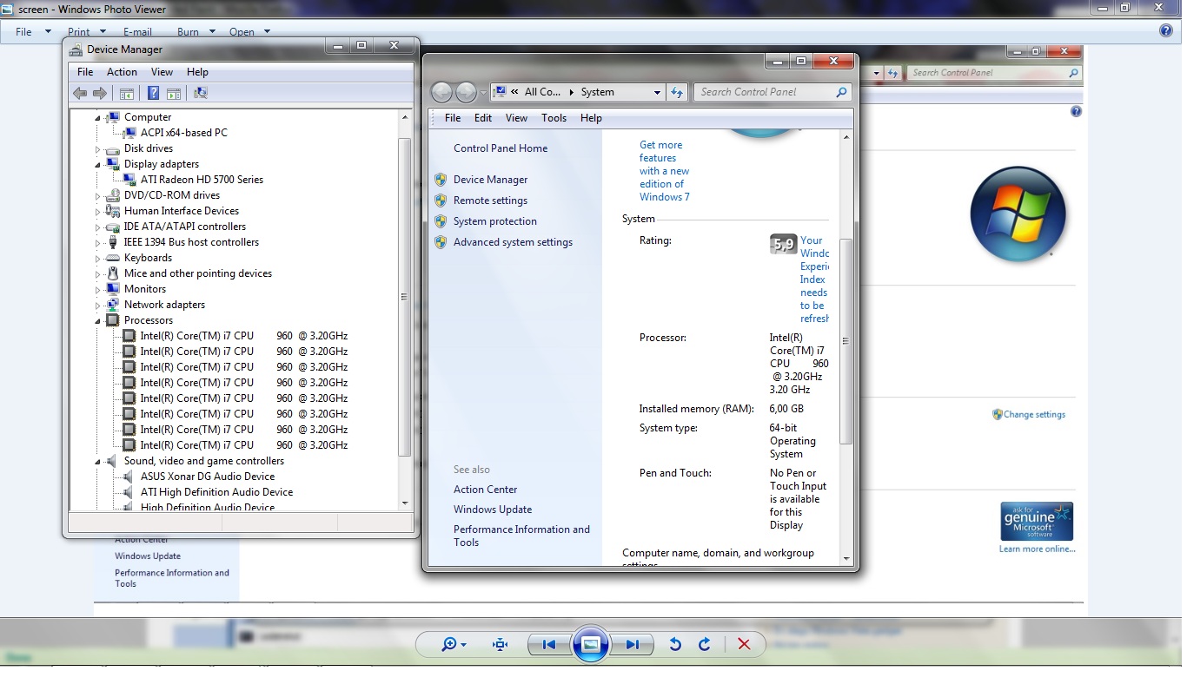Image resolution: width=1187 pixels, height=684 pixels.
Task: Open Device Manager link in System sidebar
Action: 490,180
